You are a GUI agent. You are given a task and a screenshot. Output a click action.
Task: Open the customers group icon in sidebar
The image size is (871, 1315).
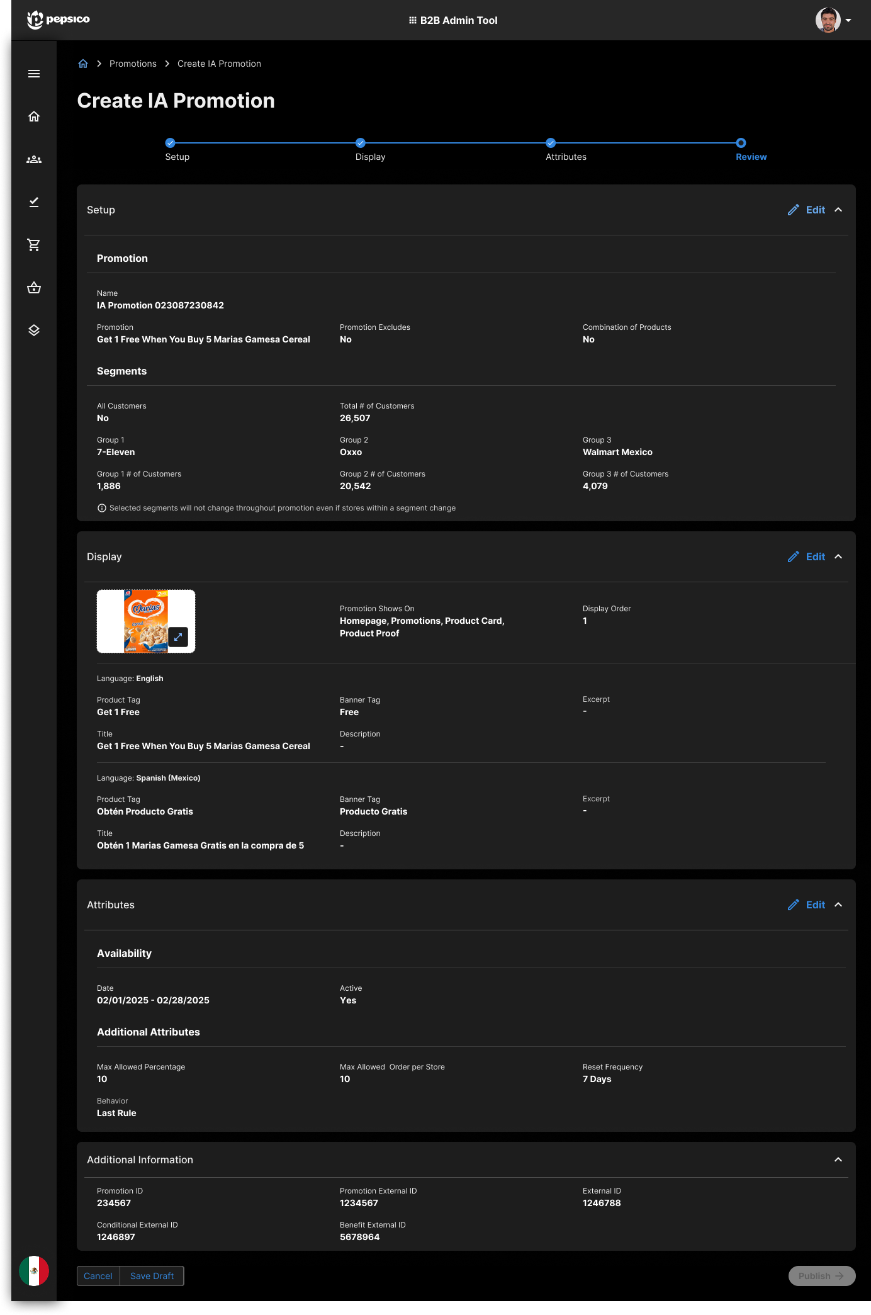(x=34, y=159)
